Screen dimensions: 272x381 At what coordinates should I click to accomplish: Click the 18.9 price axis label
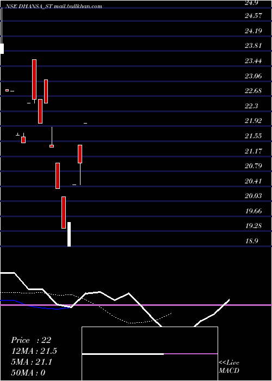tap(251, 241)
